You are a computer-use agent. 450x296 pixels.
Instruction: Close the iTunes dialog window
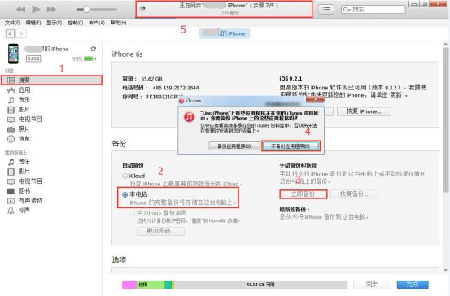click(x=315, y=99)
